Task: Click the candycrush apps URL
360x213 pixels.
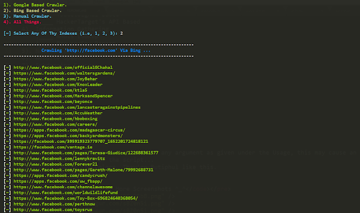Action: point(60,175)
